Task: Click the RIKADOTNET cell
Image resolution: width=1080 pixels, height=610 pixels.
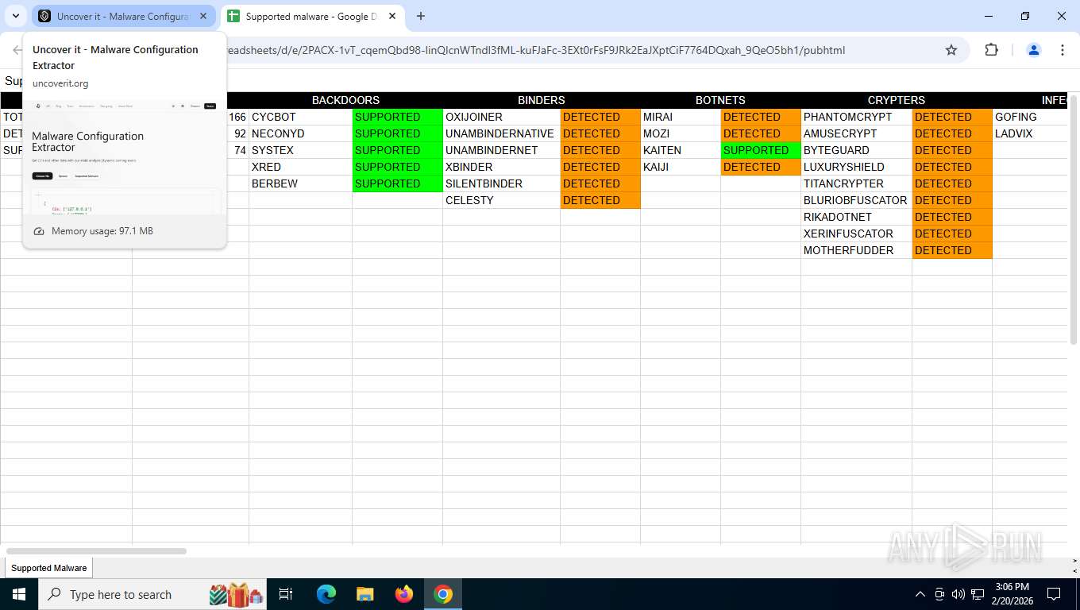Action: [x=856, y=217]
